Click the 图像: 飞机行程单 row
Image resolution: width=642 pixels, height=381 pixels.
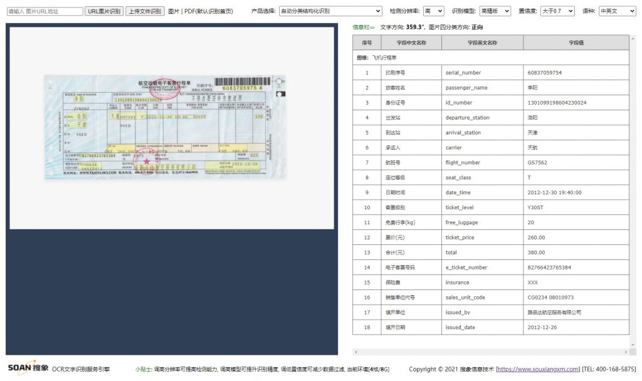(x=491, y=58)
